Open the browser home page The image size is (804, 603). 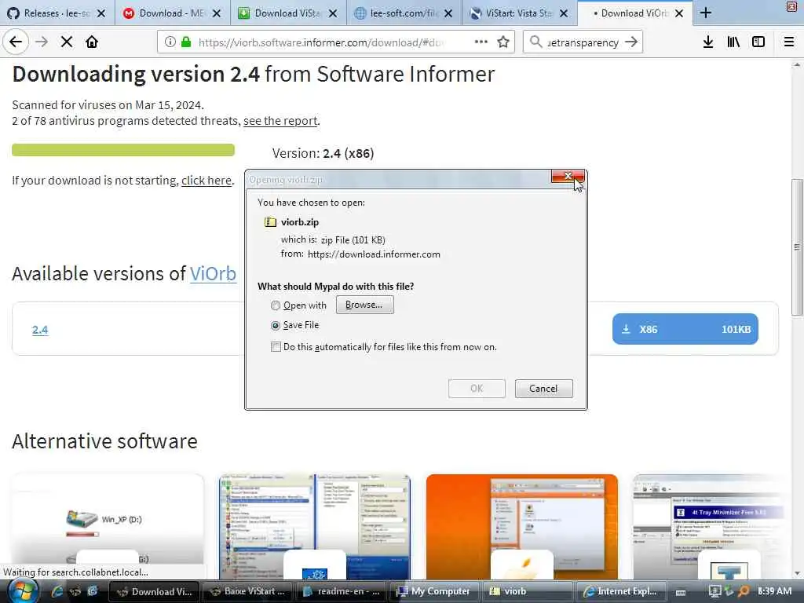[92, 42]
